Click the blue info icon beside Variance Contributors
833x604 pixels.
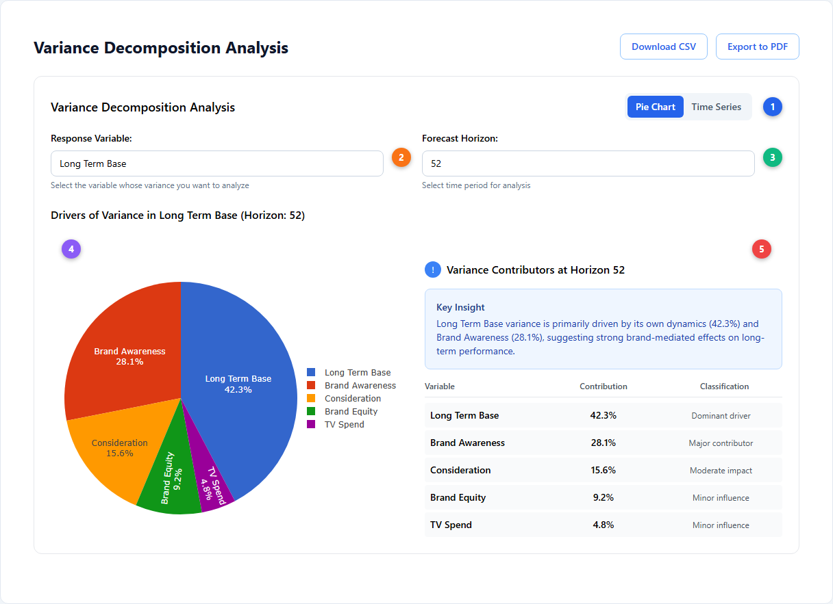[x=433, y=270]
